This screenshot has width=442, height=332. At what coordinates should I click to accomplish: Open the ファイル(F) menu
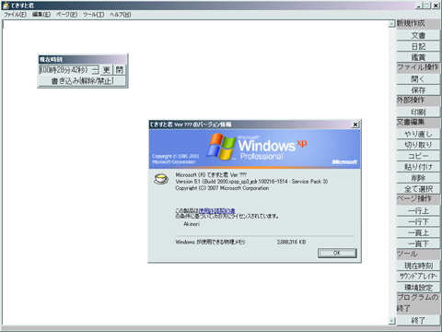[15, 15]
